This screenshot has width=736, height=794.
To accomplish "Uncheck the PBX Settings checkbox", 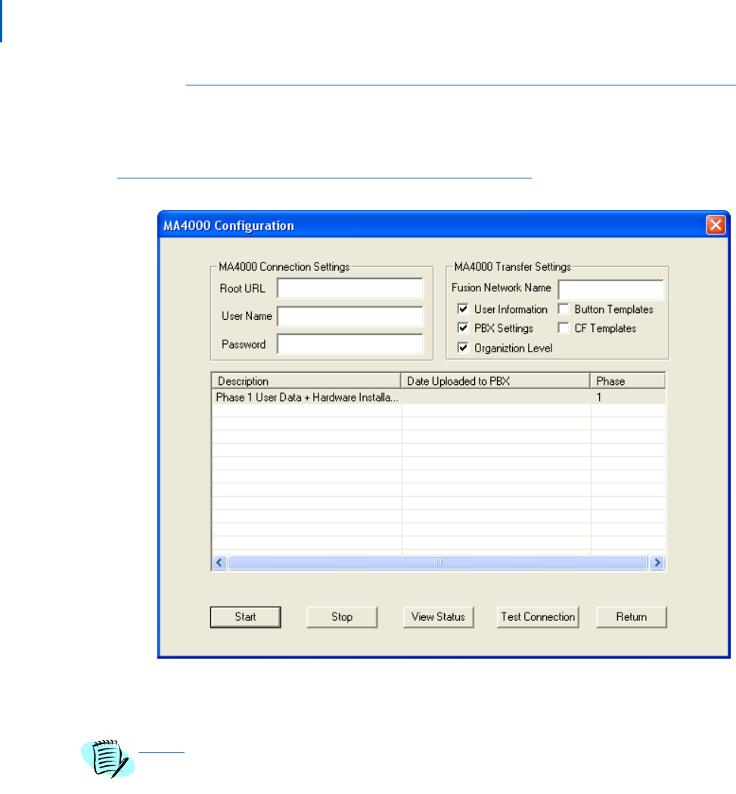I will (x=463, y=328).
